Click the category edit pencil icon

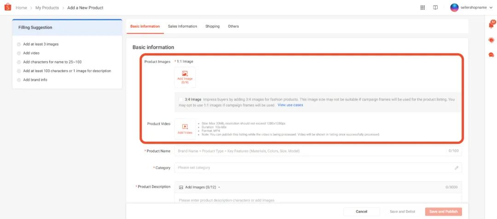coord(457,167)
